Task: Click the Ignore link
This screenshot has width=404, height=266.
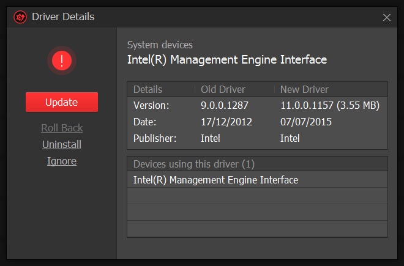Action: 62,161
